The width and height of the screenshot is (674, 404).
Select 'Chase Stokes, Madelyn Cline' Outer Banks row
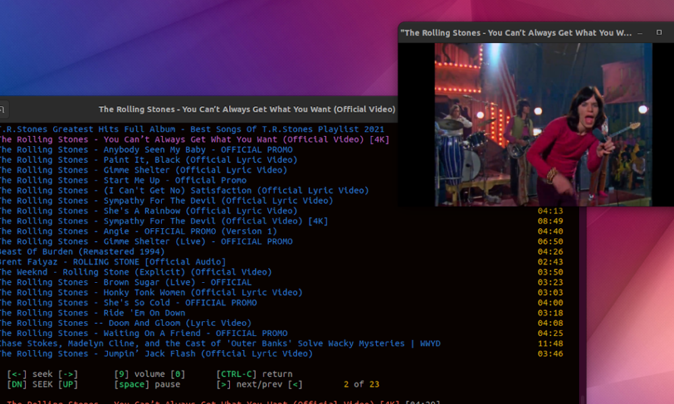click(220, 343)
